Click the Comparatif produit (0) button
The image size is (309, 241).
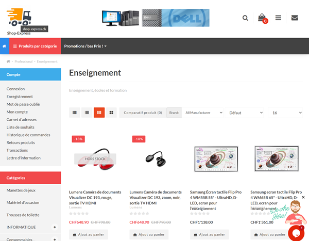tap(143, 113)
